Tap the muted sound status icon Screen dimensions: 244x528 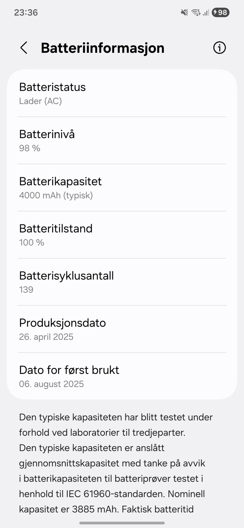pos(184,12)
